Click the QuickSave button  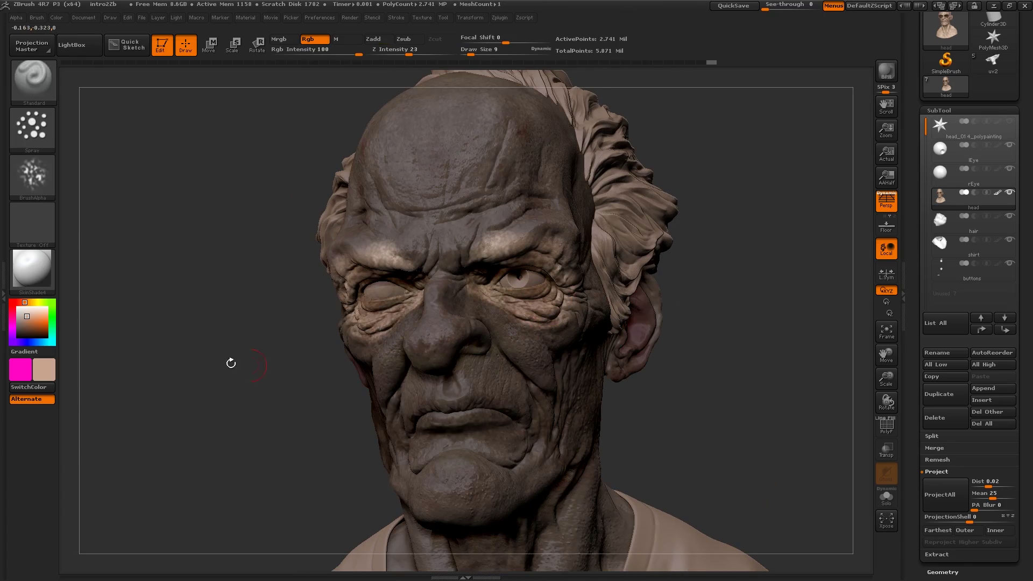pyautogui.click(x=733, y=5)
